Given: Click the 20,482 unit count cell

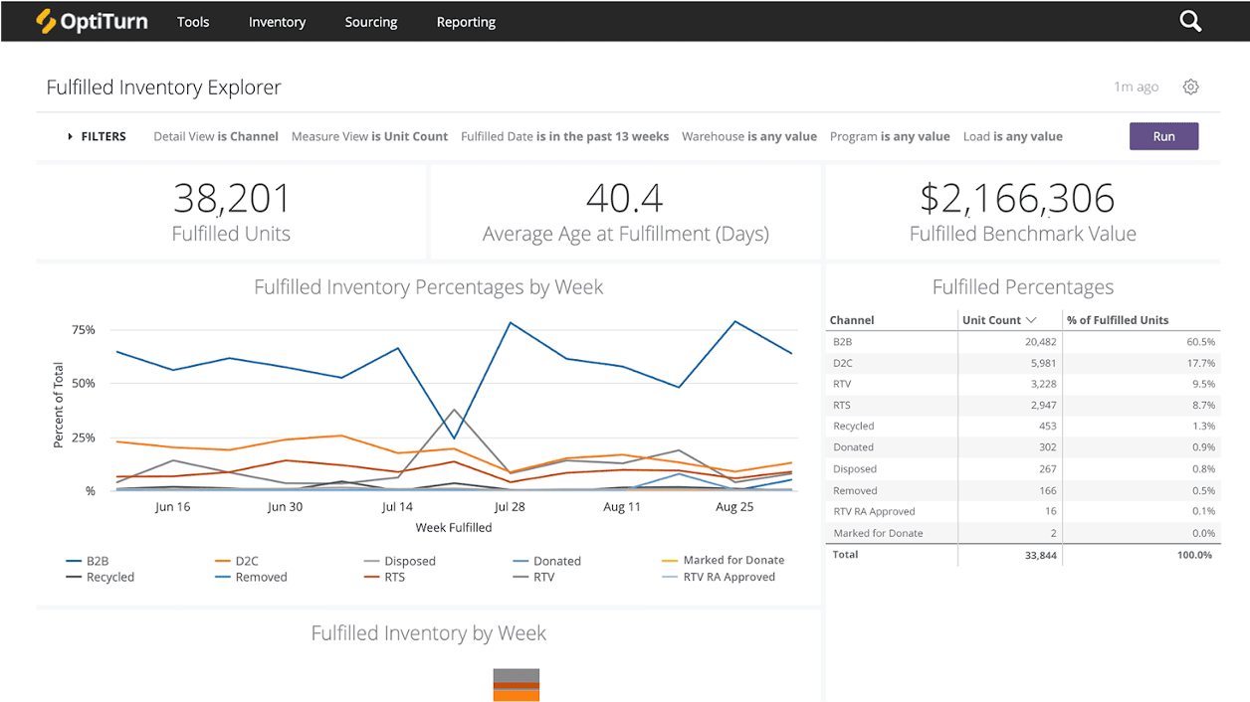Looking at the screenshot, I should coord(1039,341).
